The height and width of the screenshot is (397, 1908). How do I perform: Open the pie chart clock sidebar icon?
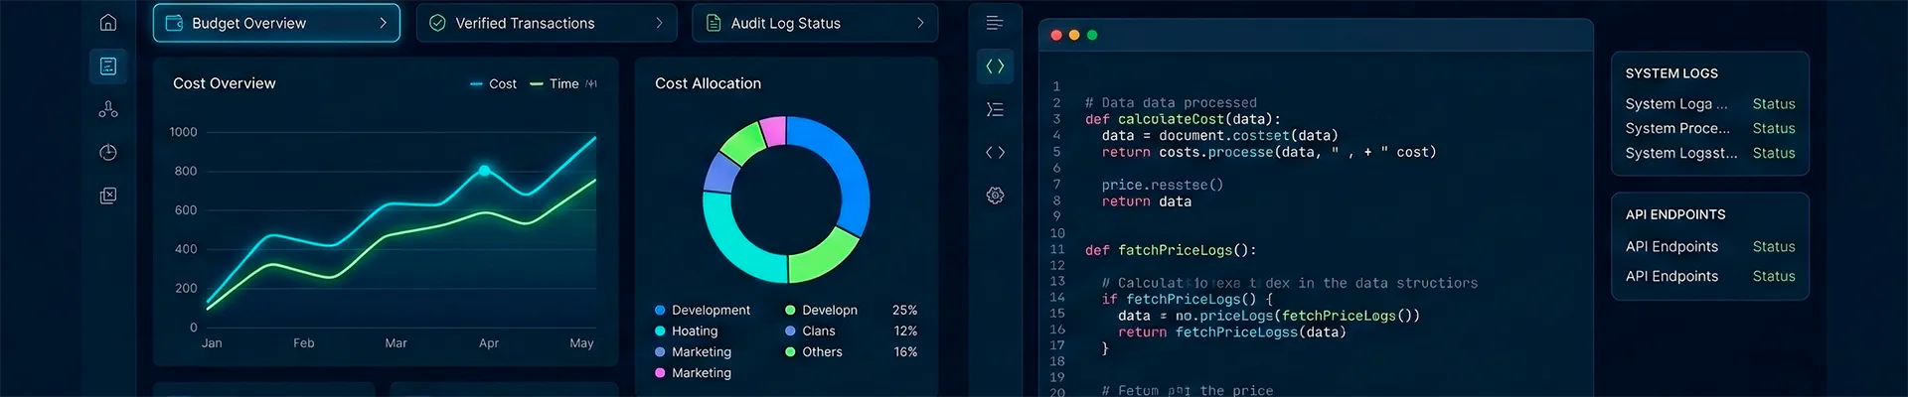coord(108,152)
